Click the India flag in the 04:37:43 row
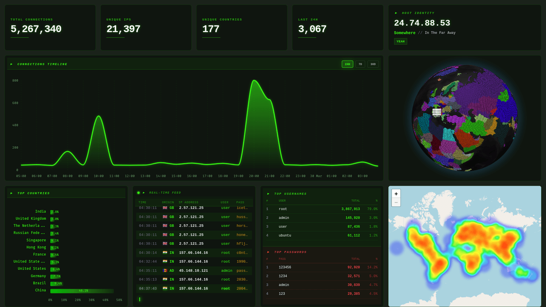Screen dimensions: 546x307 click(165, 288)
